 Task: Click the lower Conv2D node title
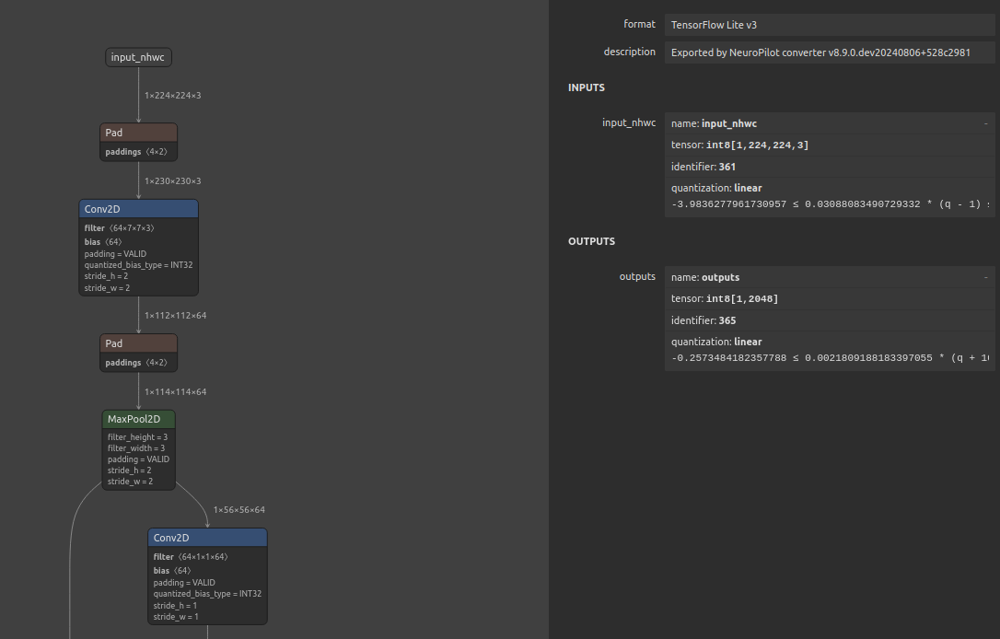tap(207, 538)
